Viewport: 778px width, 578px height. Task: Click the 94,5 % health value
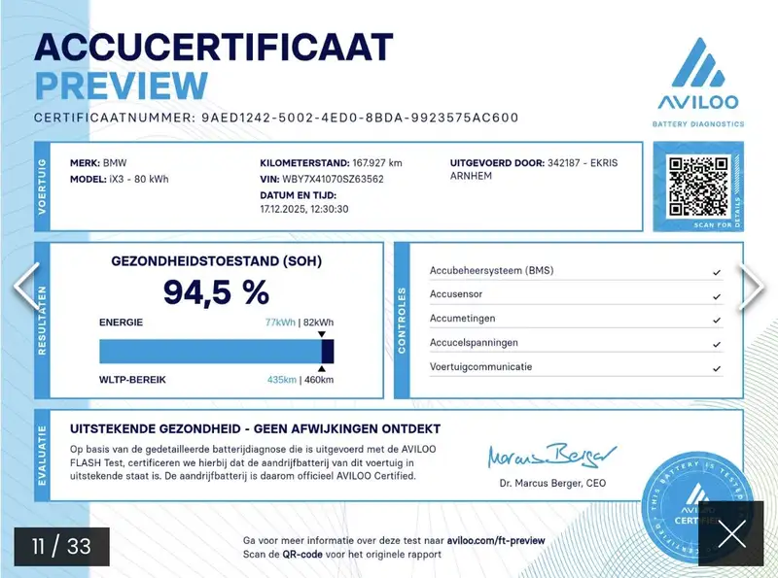pos(216,291)
